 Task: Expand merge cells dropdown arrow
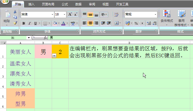[x=120, y=23]
